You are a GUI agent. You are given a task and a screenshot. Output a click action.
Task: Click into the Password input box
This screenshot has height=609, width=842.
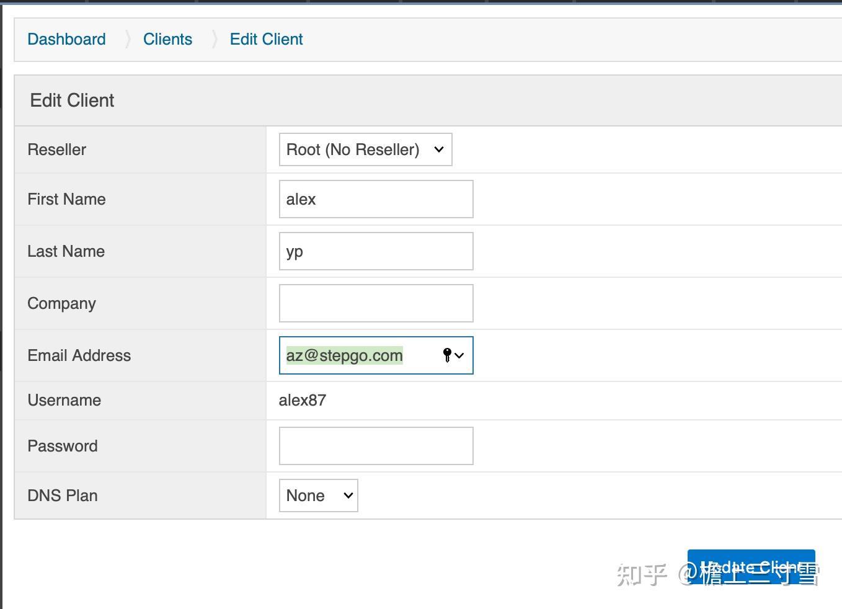coord(376,446)
